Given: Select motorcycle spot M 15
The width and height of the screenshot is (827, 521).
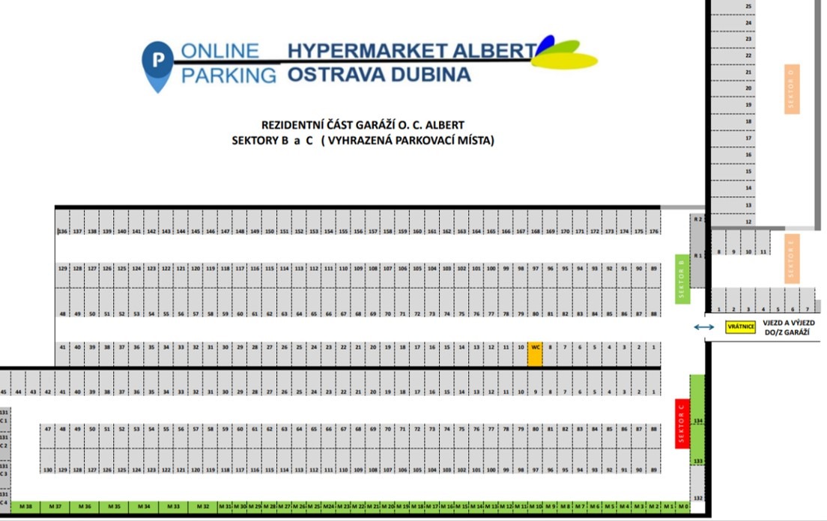Looking at the screenshot, I should [x=461, y=507].
